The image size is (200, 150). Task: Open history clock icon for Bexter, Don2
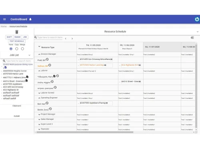click(50, 109)
